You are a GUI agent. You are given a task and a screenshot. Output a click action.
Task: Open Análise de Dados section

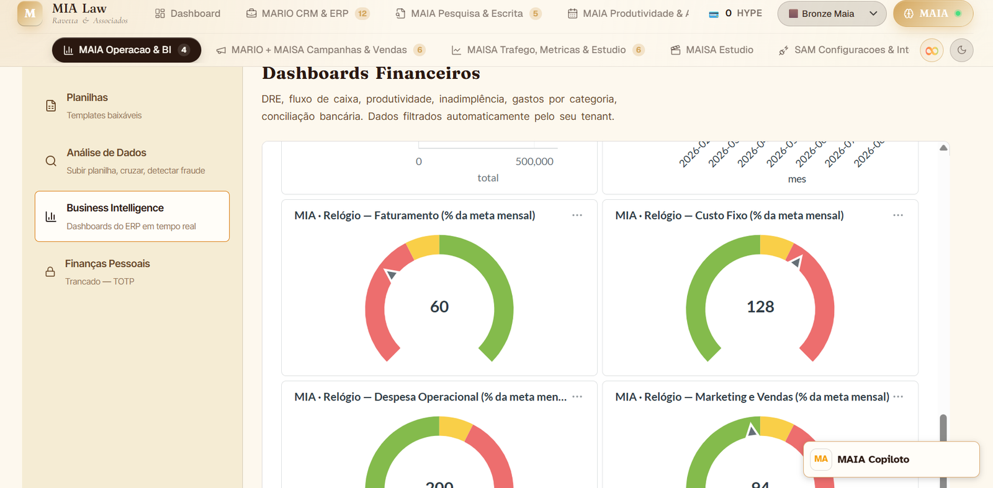pyautogui.click(x=132, y=161)
